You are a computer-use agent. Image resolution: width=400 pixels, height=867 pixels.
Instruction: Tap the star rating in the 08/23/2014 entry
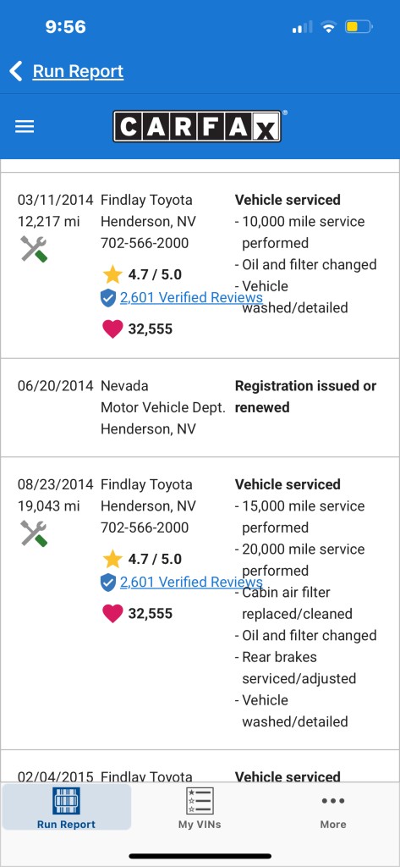tap(112, 559)
